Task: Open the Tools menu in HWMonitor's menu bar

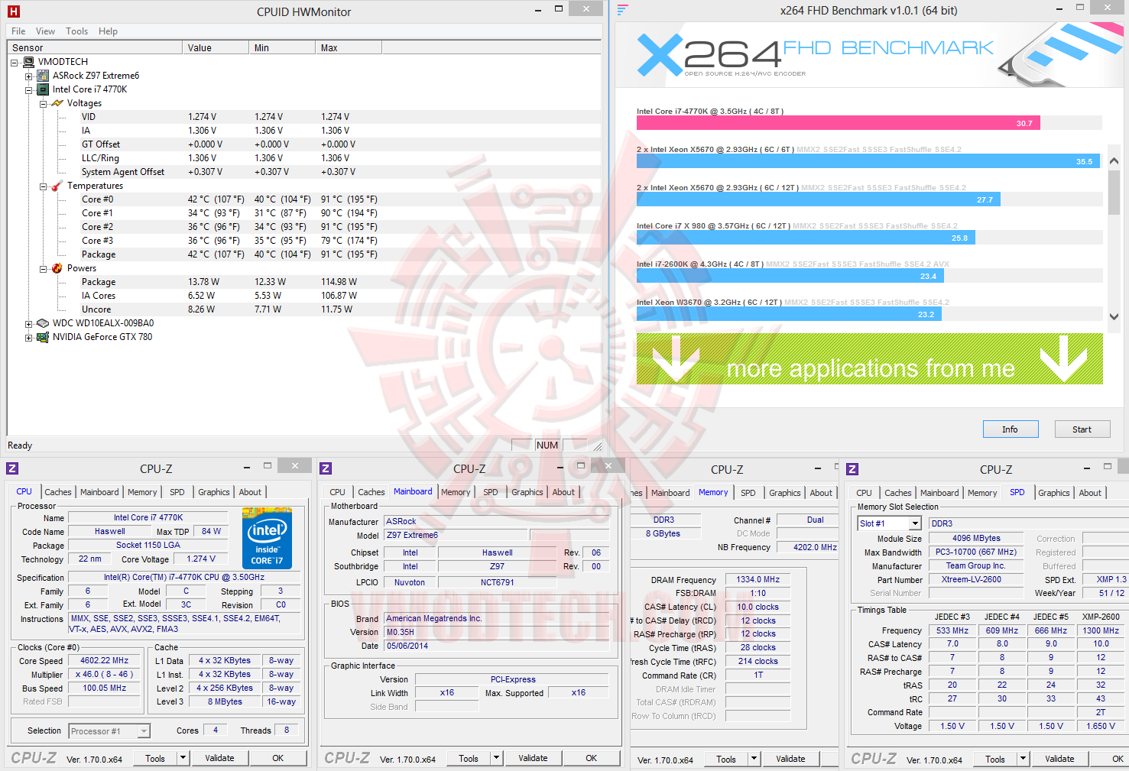Action: pyautogui.click(x=76, y=31)
